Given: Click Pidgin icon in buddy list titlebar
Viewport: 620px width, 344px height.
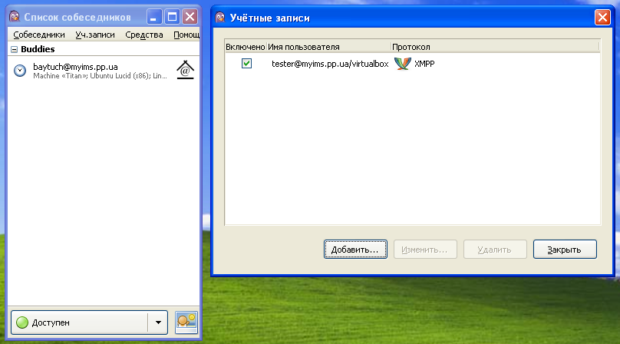Looking at the screenshot, I should tap(15, 17).
